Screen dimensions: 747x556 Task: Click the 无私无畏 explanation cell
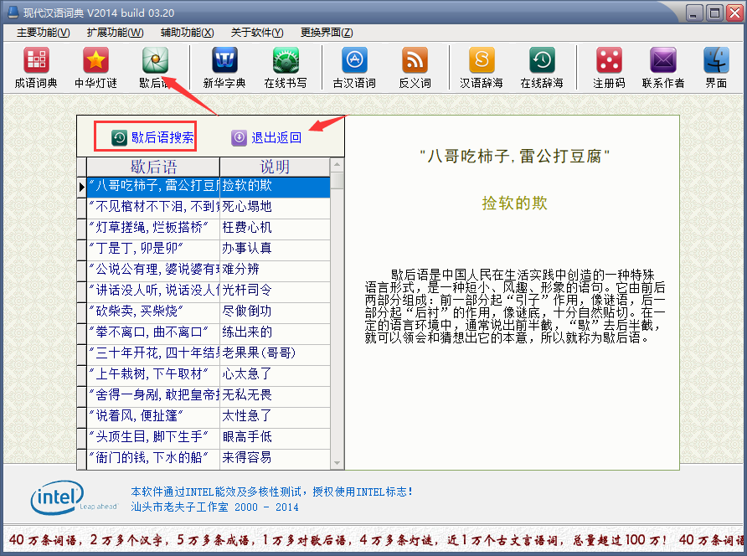275,395
